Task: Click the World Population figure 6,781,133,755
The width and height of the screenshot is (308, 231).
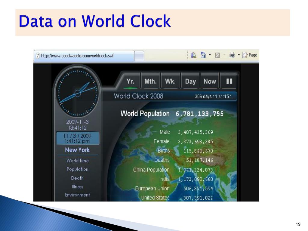Action: click(x=199, y=114)
